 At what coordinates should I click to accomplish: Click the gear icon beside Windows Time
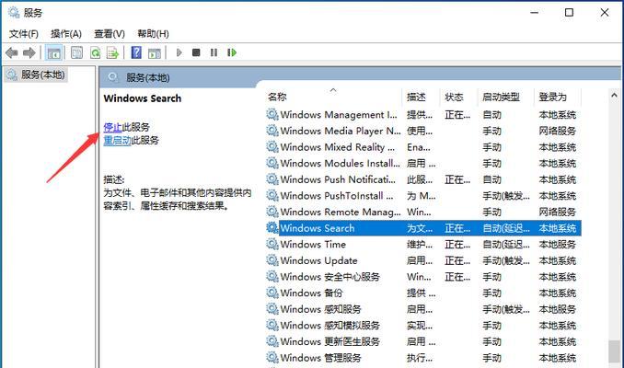pos(272,244)
